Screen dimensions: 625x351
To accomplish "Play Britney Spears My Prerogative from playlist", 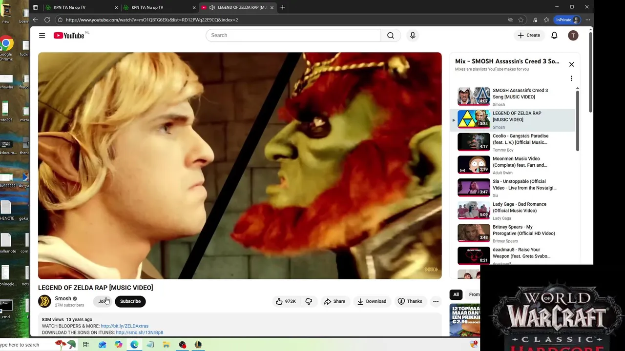I will point(513,233).
